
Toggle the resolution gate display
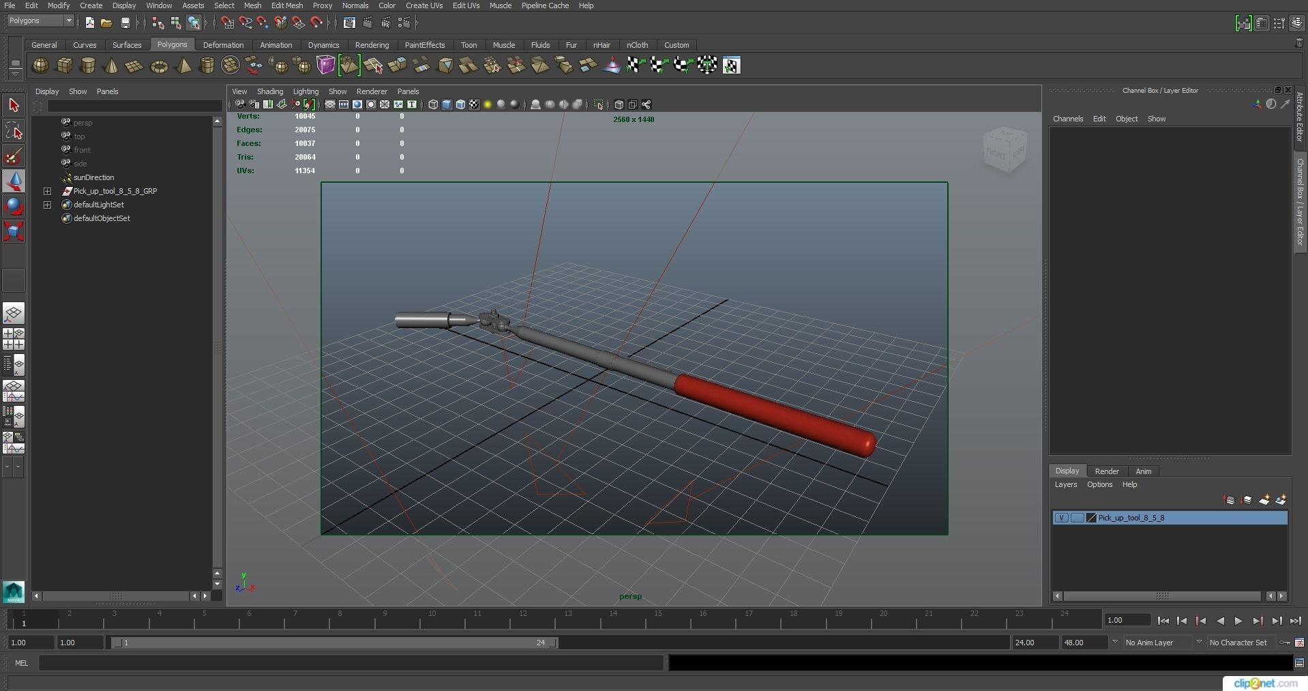click(x=357, y=104)
